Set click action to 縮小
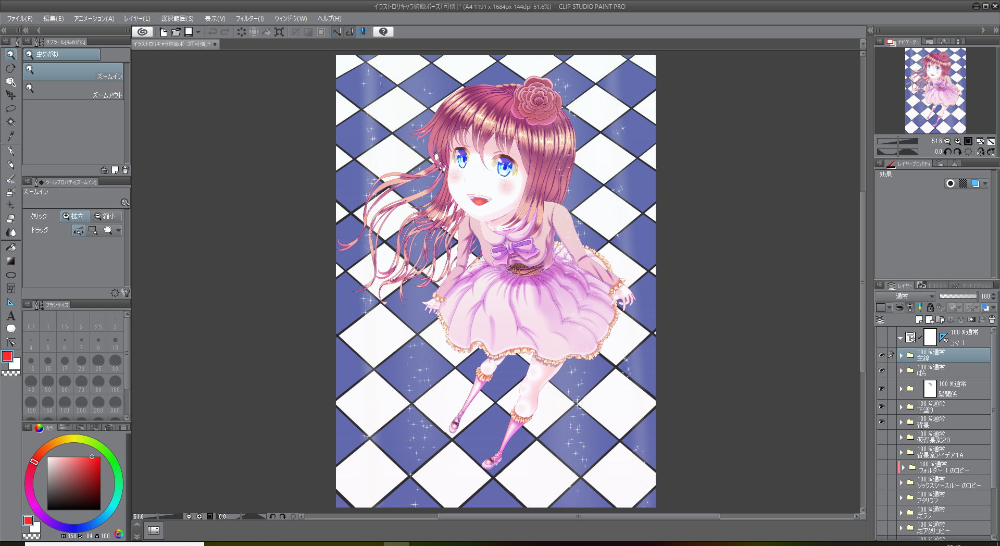 [x=106, y=216]
